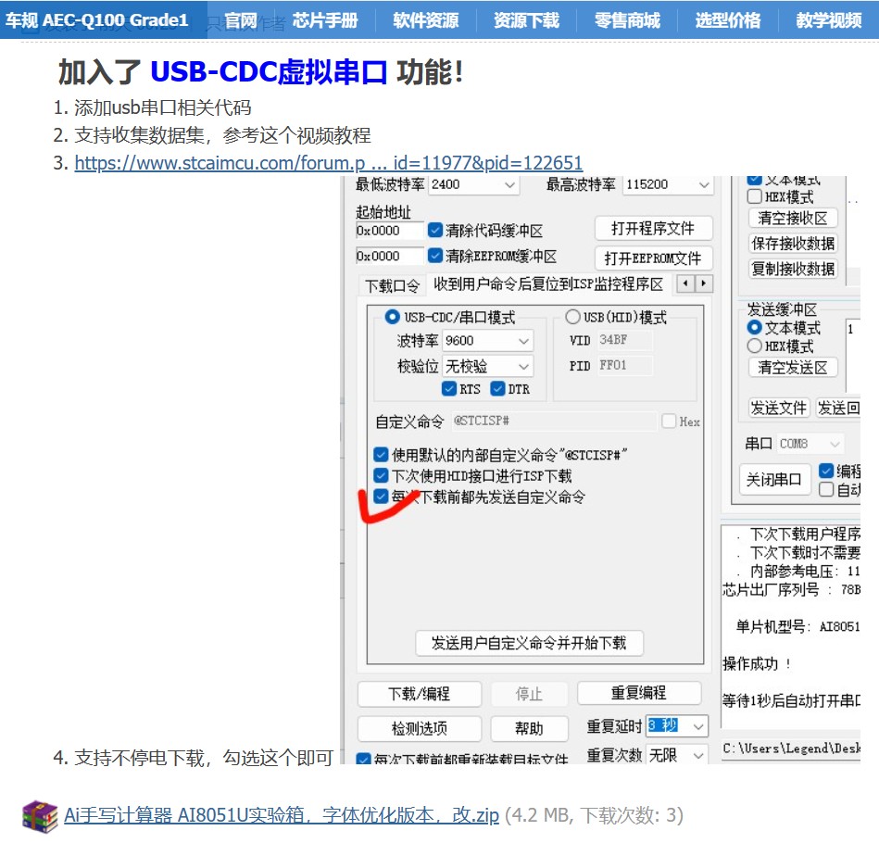The height and width of the screenshot is (843, 879).
Task: Click the 下载/编程 button
Action: (x=420, y=694)
